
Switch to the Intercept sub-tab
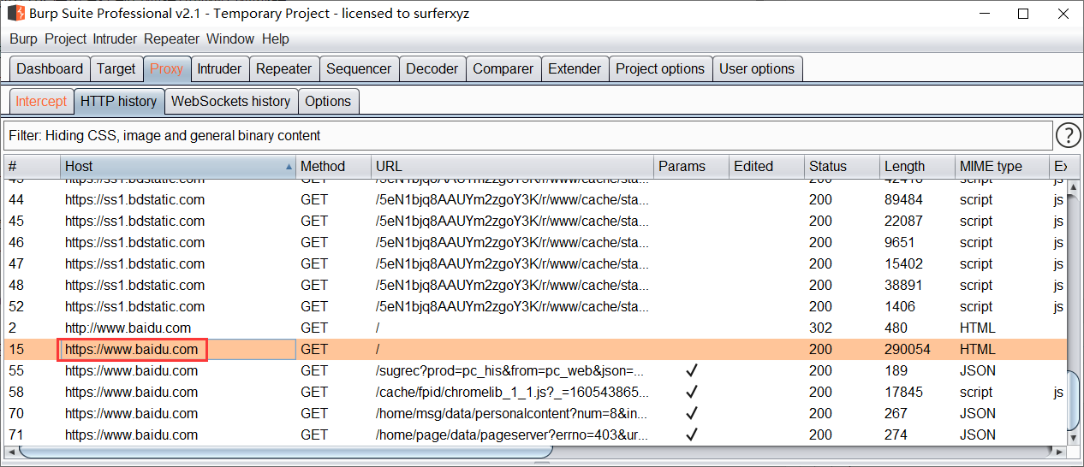[41, 101]
